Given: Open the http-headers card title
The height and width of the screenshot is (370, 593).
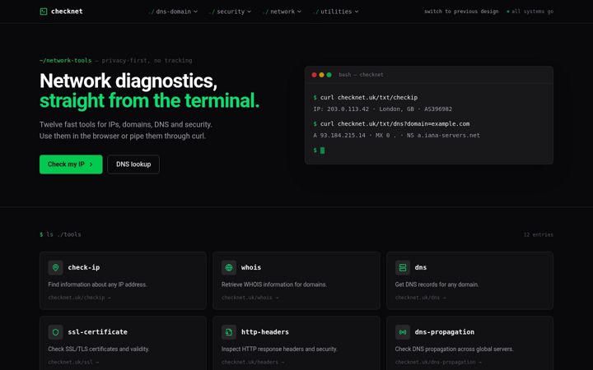Looking at the screenshot, I should tap(265, 332).
